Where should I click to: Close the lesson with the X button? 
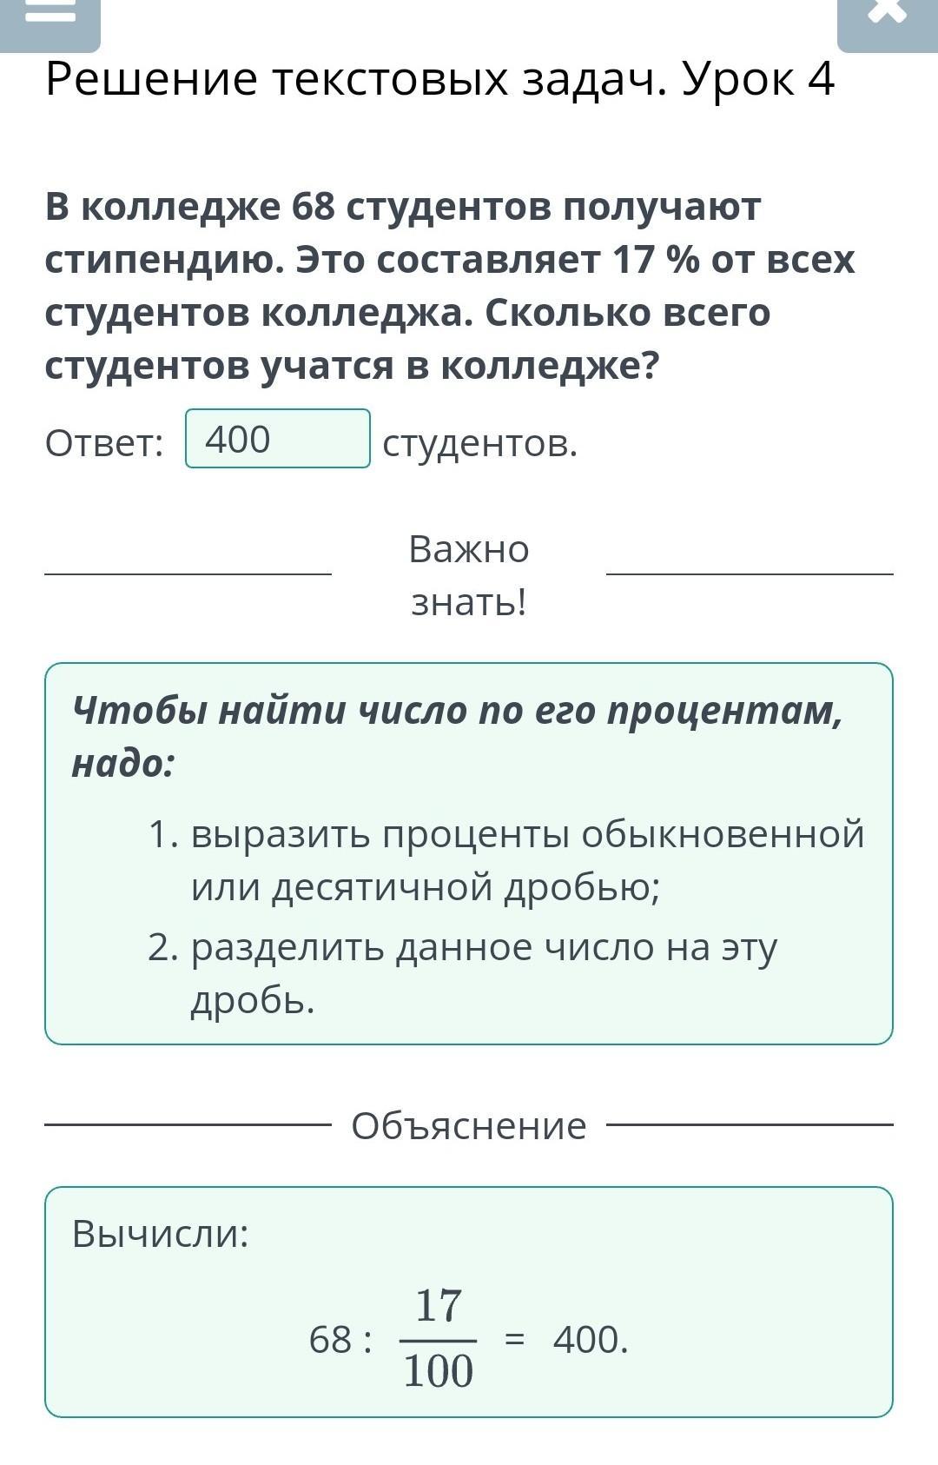point(887,17)
